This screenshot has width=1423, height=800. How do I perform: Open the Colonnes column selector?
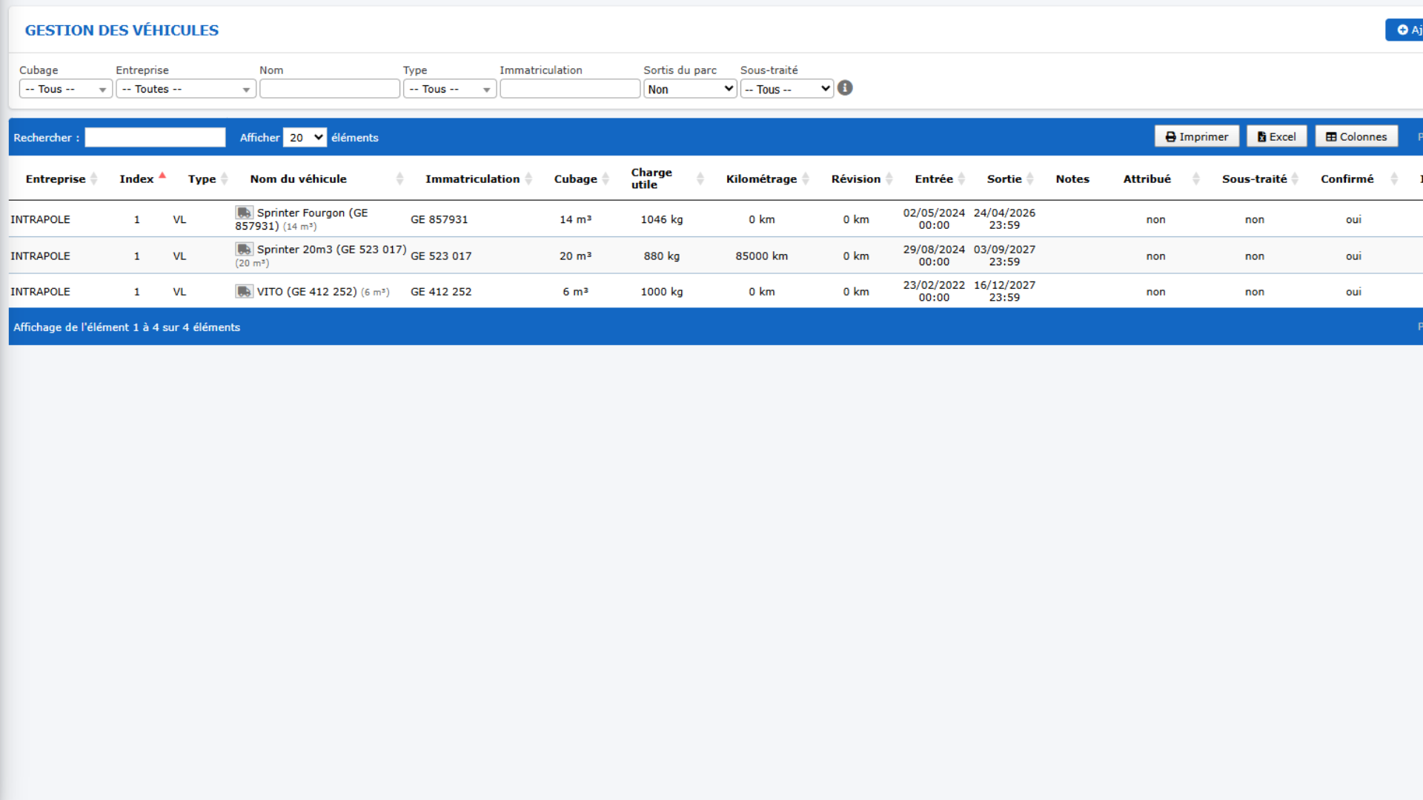coord(1356,136)
